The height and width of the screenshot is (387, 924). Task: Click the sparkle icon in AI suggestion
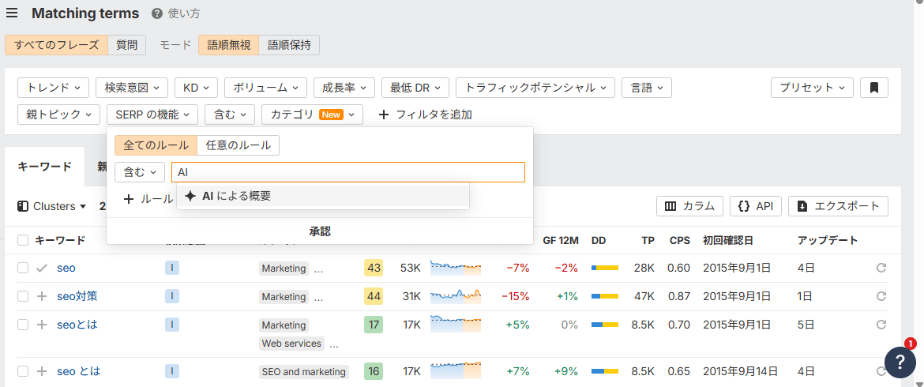tap(190, 196)
